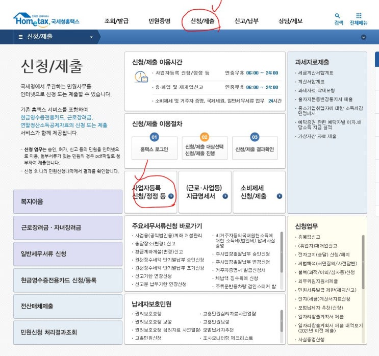Image resolution: width=379 pixels, height=356 pixels.
Task: Open (휴업자)재개업신고 link
Action: pos(317,246)
